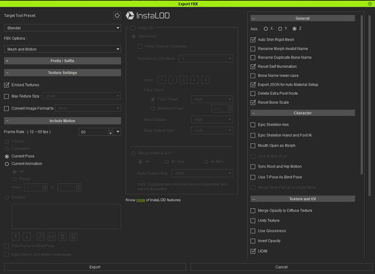Screen dimensions: 375x274
Task: Open the 'more' link of InstaLOD features
Action: 141,200
